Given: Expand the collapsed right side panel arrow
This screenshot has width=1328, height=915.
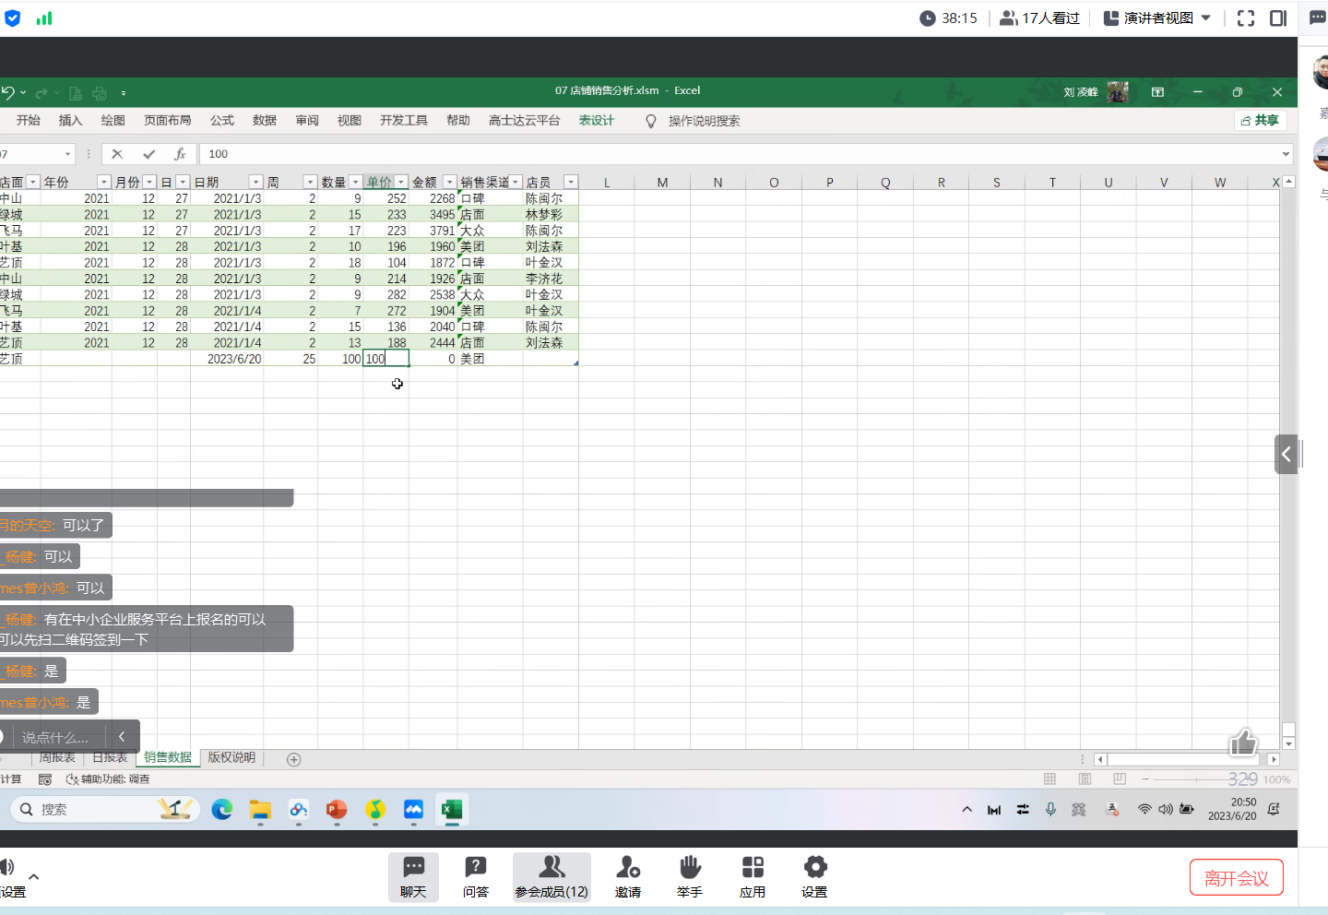Looking at the screenshot, I should (x=1286, y=454).
